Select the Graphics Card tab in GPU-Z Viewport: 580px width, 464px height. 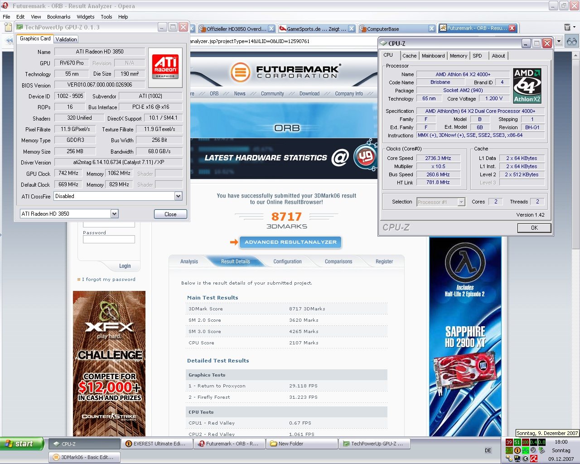tap(35, 39)
